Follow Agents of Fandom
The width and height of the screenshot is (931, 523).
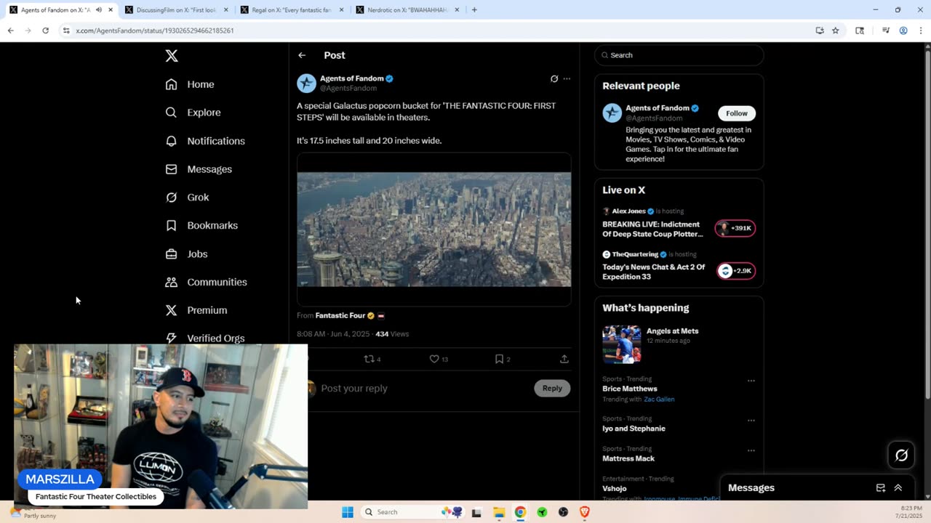coord(737,113)
